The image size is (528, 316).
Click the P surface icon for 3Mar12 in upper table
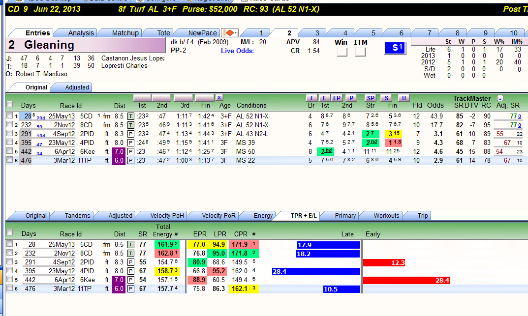click(131, 160)
